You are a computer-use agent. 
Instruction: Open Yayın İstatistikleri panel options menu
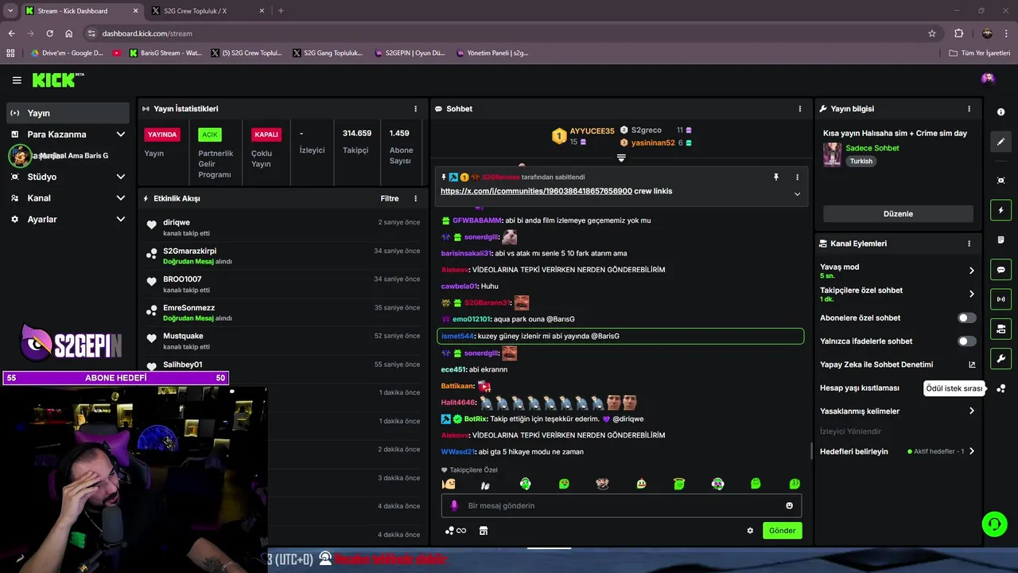(415, 109)
